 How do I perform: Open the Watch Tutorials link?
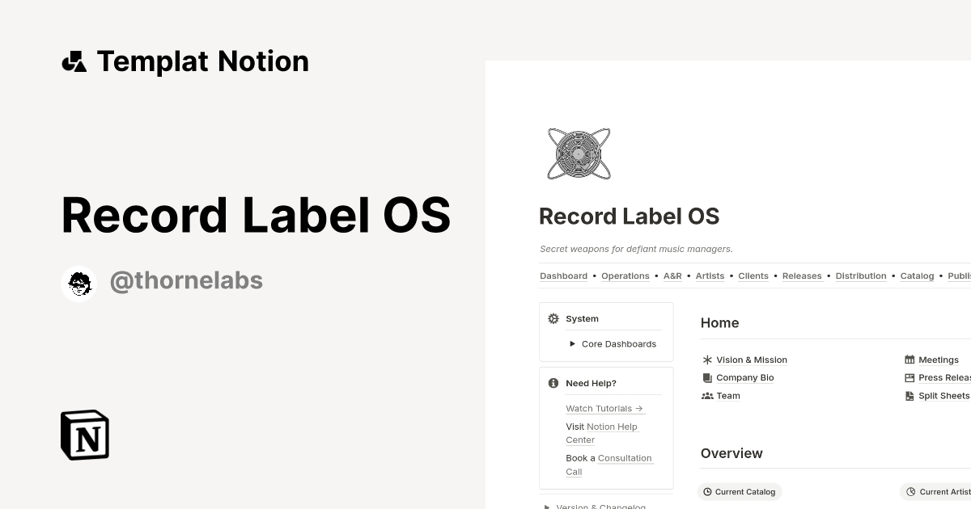pos(599,408)
